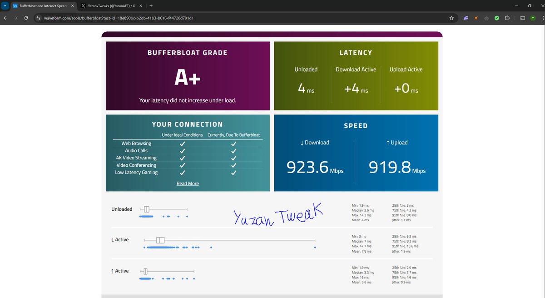Select the Video Conferencing row label
The height and width of the screenshot is (298, 545).
(x=136, y=165)
